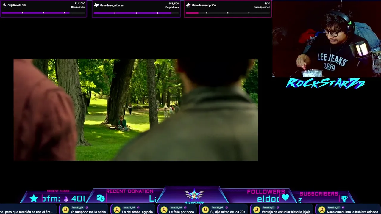Click the '3/20' subscriptions count

click(x=267, y=4)
